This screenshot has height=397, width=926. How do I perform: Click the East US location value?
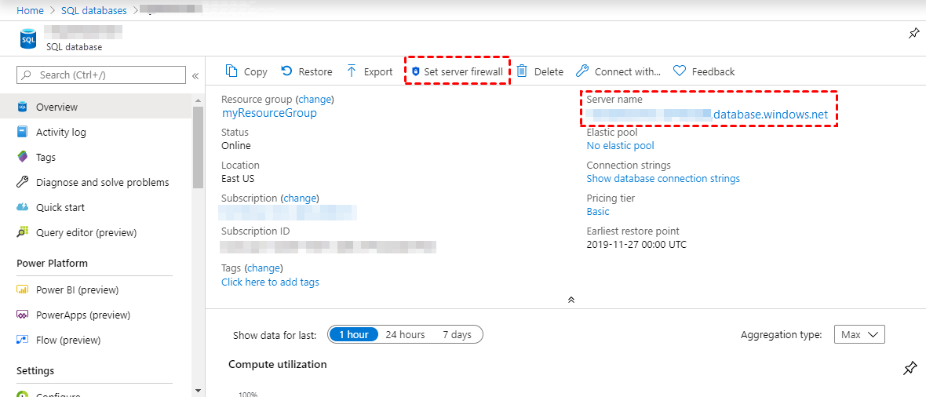click(x=238, y=178)
